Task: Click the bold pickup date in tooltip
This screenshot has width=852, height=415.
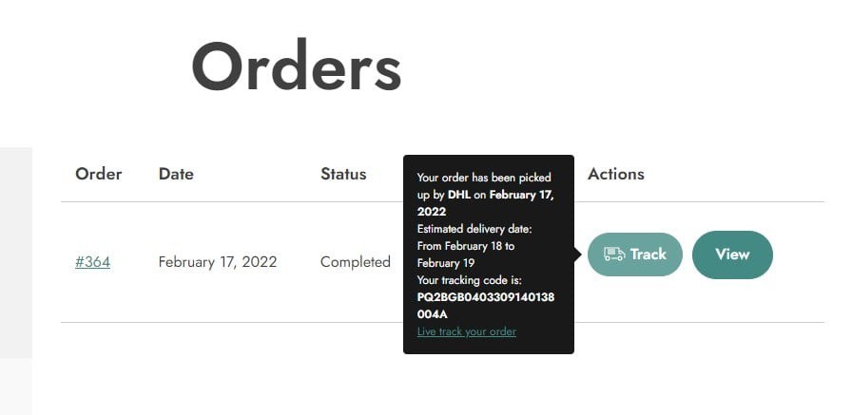Action: tap(521, 196)
